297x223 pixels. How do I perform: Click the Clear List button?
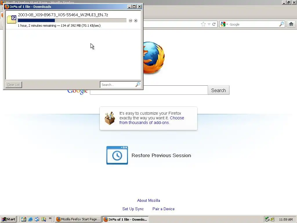tap(14, 85)
